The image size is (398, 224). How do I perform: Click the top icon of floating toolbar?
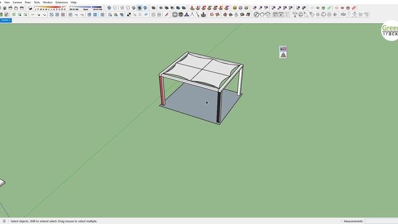tap(283, 49)
